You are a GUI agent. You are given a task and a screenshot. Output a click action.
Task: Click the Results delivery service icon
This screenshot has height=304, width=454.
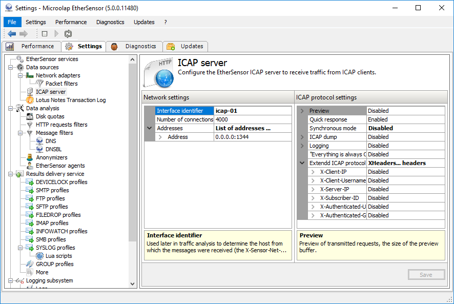(19, 174)
